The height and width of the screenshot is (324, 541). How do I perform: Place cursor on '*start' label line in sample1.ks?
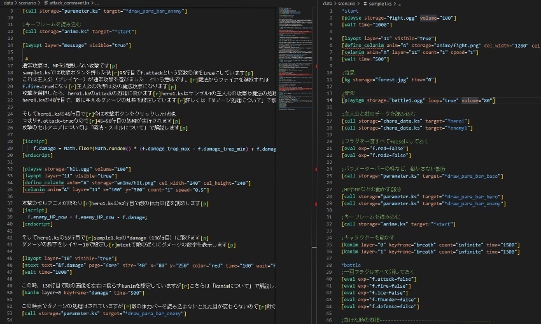click(350, 11)
